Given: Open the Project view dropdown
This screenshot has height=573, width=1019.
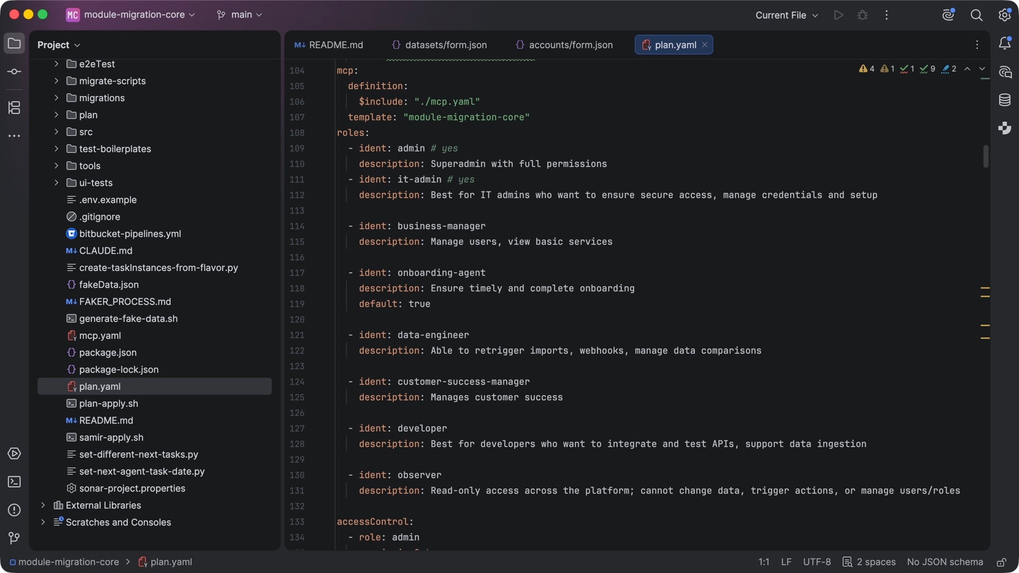Looking at the screenshot, I should pos(58,45).
